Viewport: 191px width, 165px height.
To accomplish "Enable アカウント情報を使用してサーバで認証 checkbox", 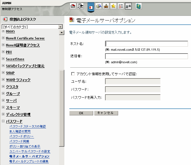I will click(73, 74).
